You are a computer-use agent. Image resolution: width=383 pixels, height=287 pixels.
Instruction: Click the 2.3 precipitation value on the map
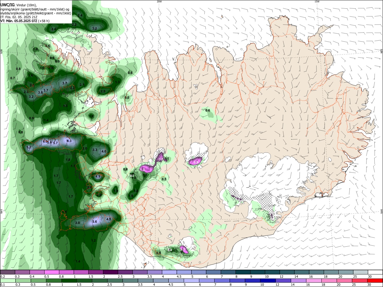coord(26,92)
